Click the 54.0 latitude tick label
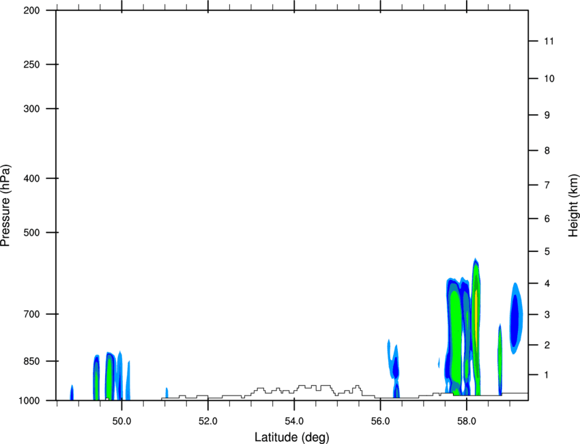 pos(294,421)
